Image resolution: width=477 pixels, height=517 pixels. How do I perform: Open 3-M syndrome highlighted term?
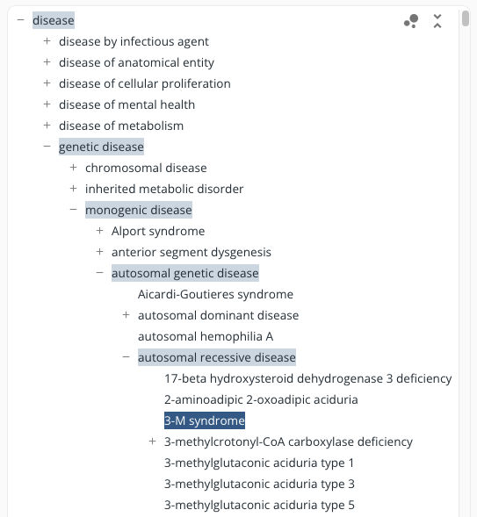click(205, 420)
